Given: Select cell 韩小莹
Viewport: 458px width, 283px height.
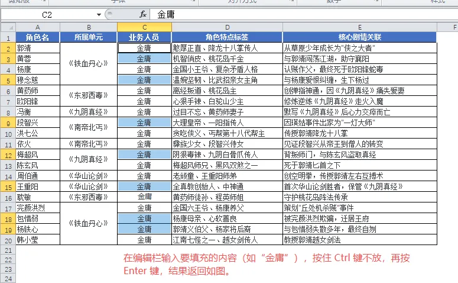Looking at the screenshot, I should coord(38,240).
